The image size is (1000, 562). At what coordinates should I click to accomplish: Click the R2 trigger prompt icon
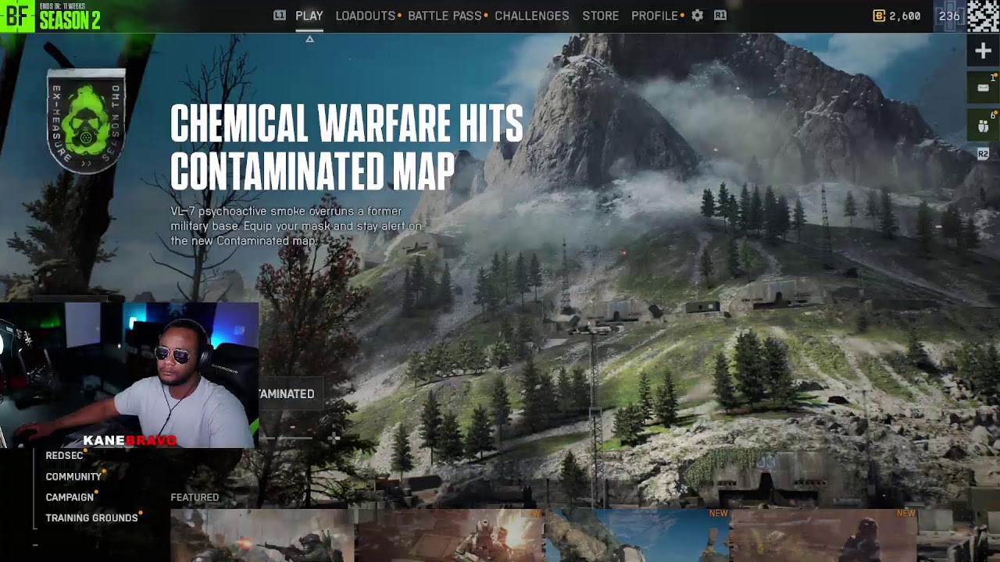click(983, 155)
